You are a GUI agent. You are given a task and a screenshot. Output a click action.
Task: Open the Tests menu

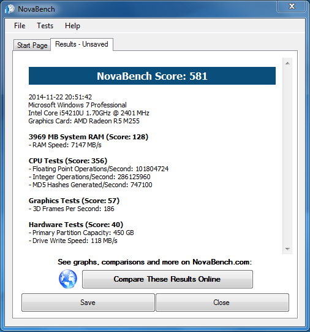coord(45,26)
